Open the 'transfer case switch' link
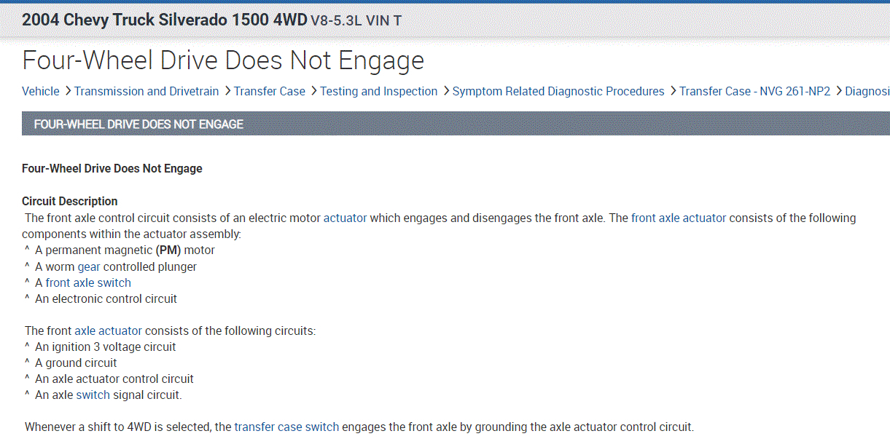The height and width of the screenshot is (439, 890). point(286,427)
